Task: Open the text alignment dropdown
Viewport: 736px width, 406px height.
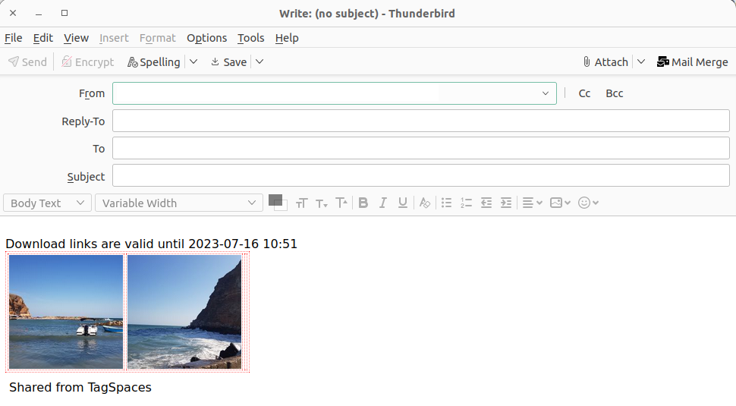Action: click(x=533, y=203)
